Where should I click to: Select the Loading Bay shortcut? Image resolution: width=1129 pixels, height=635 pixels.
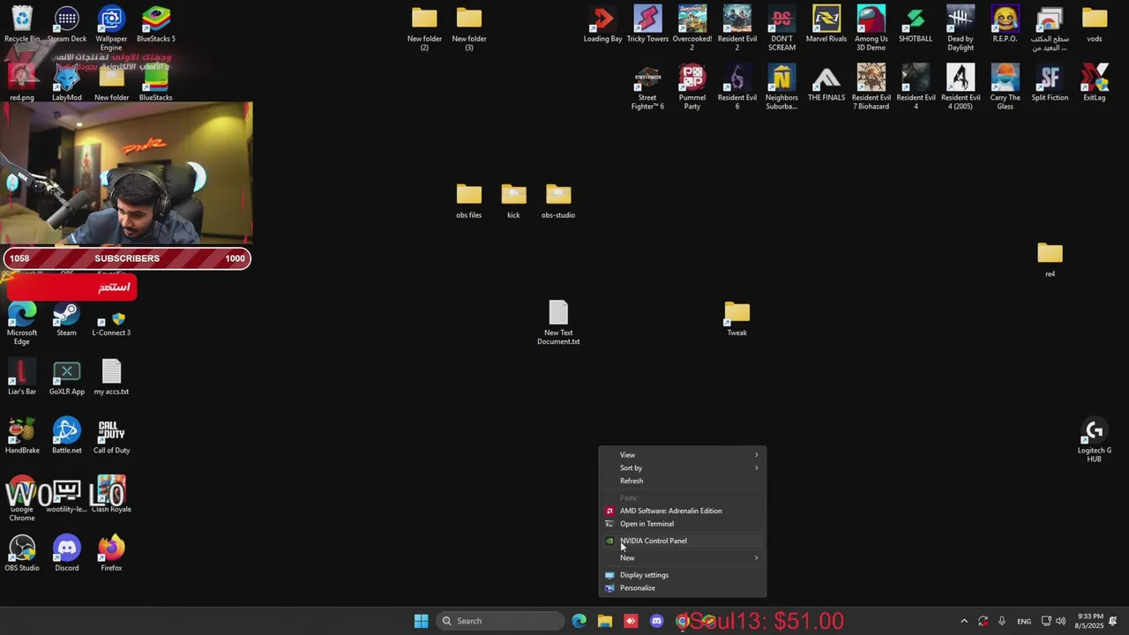603,24
